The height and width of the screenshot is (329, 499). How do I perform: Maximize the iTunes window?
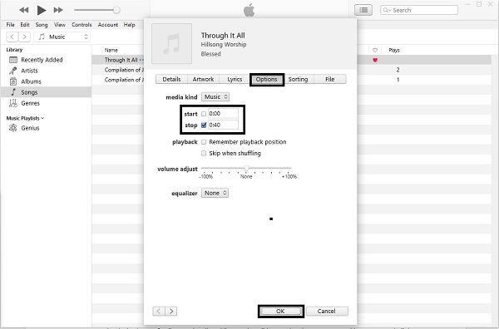click(479, 4)
